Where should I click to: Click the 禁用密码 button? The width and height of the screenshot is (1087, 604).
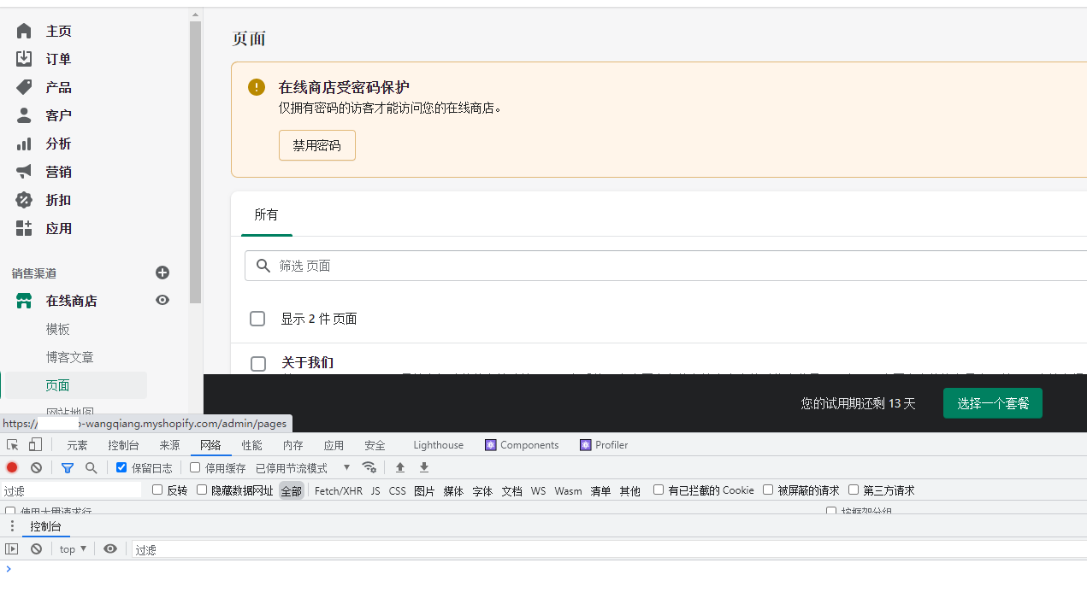[x=316, y=145]
